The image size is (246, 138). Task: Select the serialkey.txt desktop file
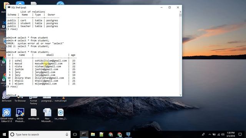(33, 114)
